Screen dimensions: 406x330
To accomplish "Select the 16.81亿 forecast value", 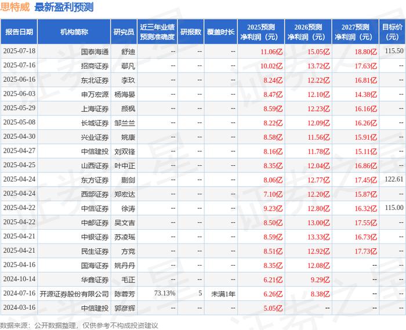I will [366, 80].
